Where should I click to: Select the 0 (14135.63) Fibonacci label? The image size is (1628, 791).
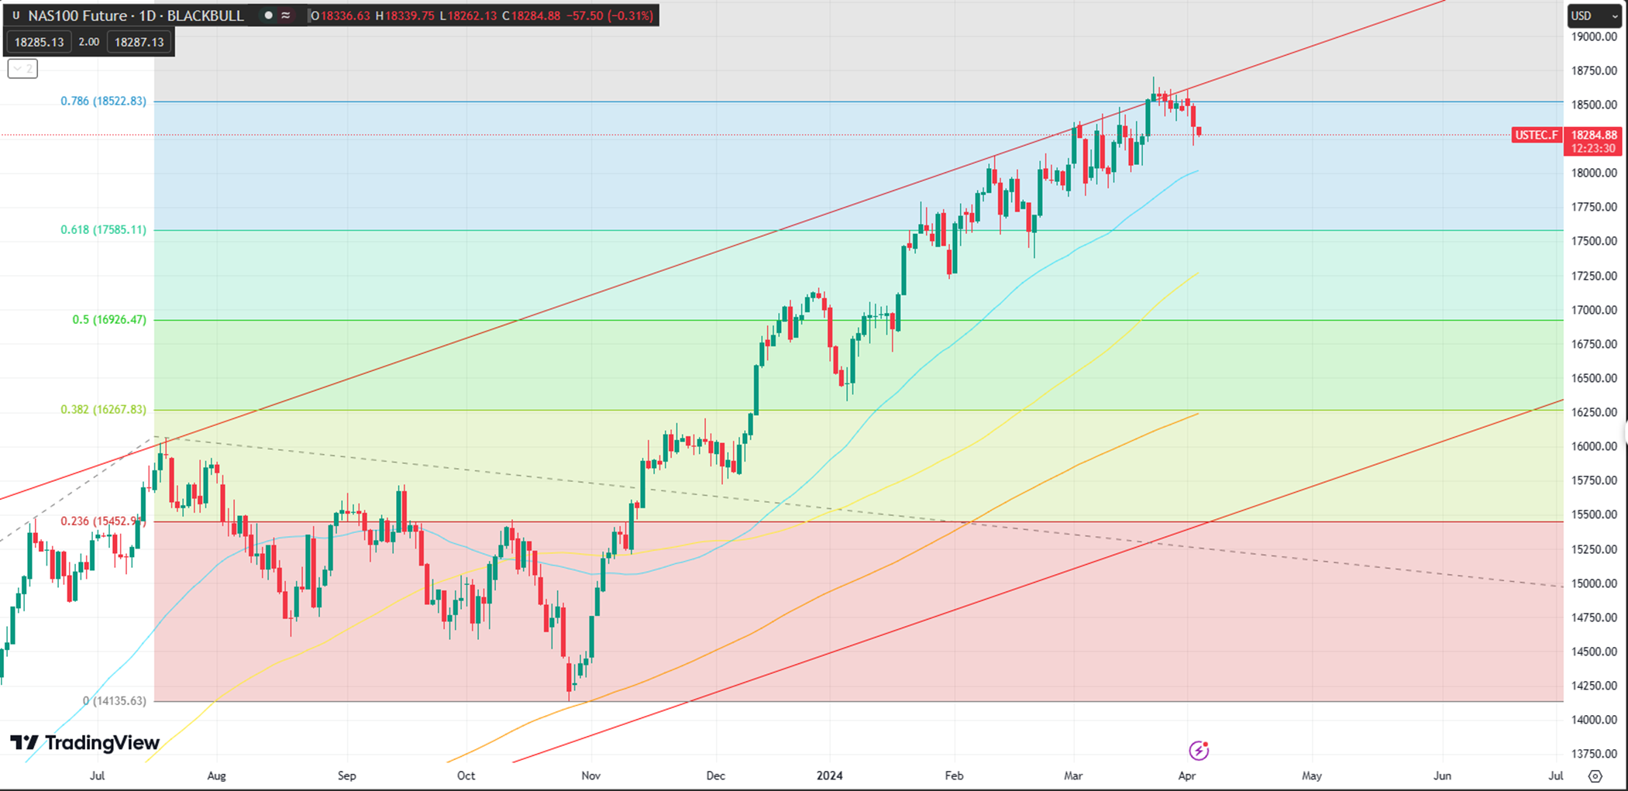click(115, 700)
